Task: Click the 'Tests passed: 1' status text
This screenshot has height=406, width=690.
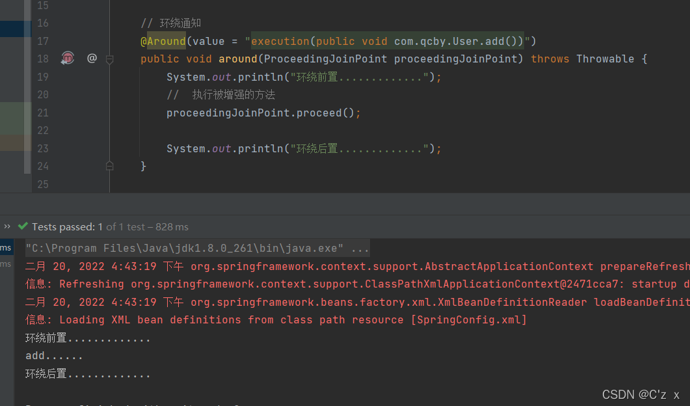Action: (x=68, y=227)
